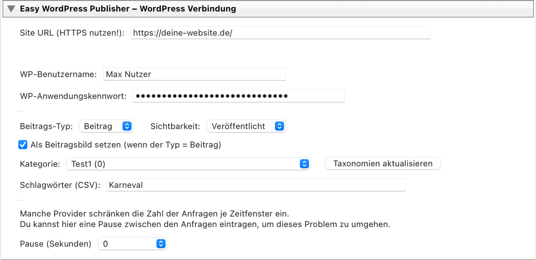Click the blue arrow icon on Beitrags-Typ popup
Image resolution: width=536 pixels, height=260 pixels.
pos(127,126)
